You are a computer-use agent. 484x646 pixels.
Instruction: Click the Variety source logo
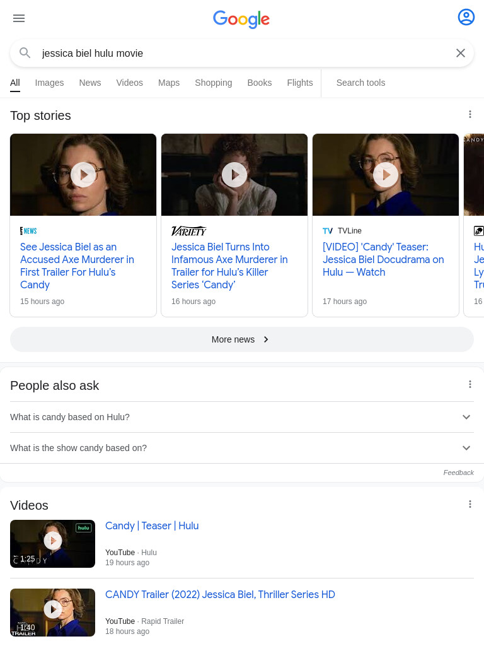click(x=188, y=231)
